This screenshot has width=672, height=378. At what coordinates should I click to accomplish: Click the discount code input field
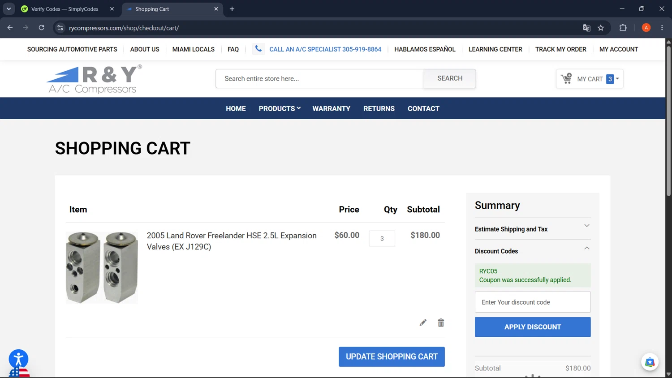(x=533, y=302)
